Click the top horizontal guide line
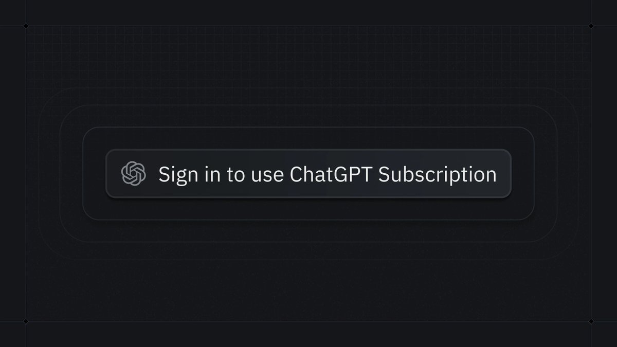Image resolution: width=617 pixels, height=347 pixels. (x=308, y=26)
